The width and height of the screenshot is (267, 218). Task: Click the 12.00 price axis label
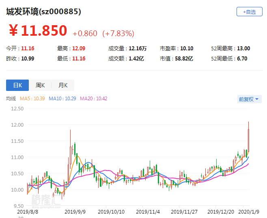tap(17, 125)
